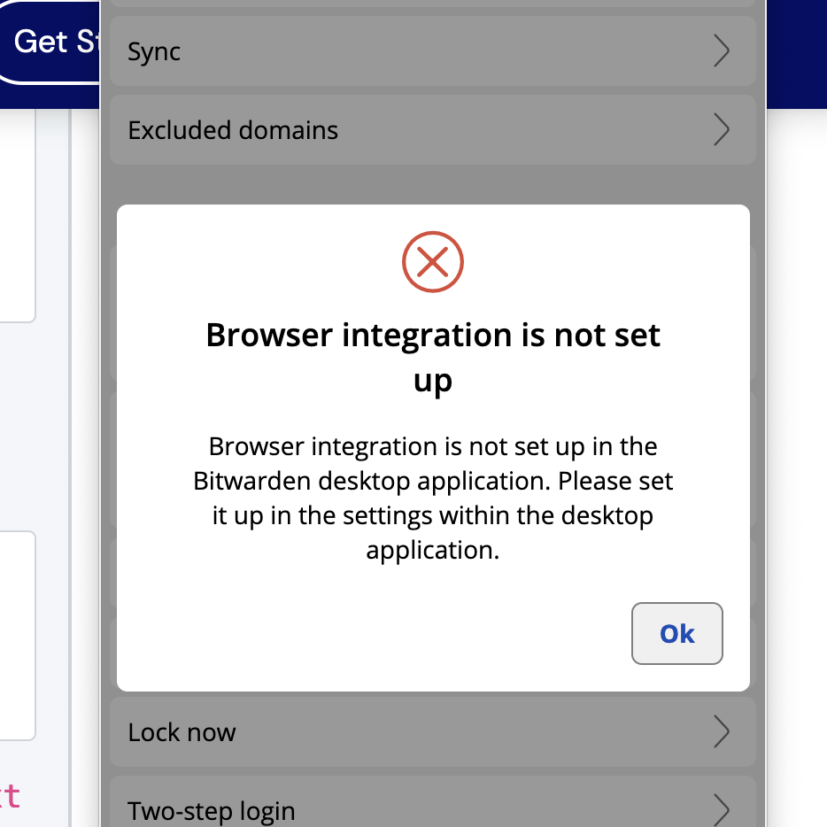Viewport: 827px width, 827px height.
Task: Click the error message paragraph in dialog
Action: coord(433,498)
